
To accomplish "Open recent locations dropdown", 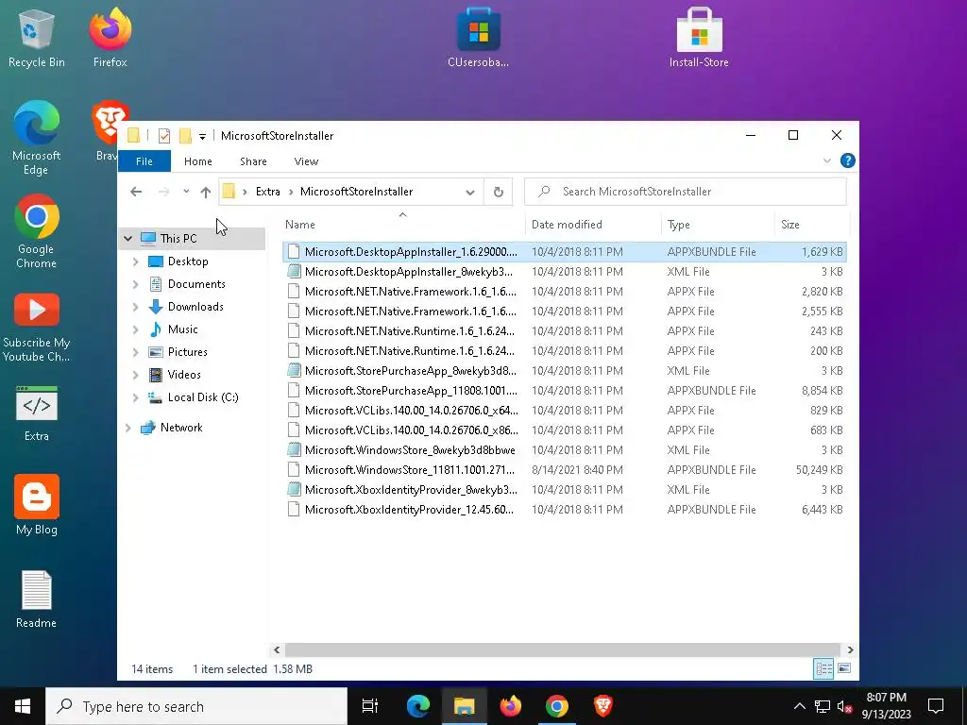I will 186,192.
